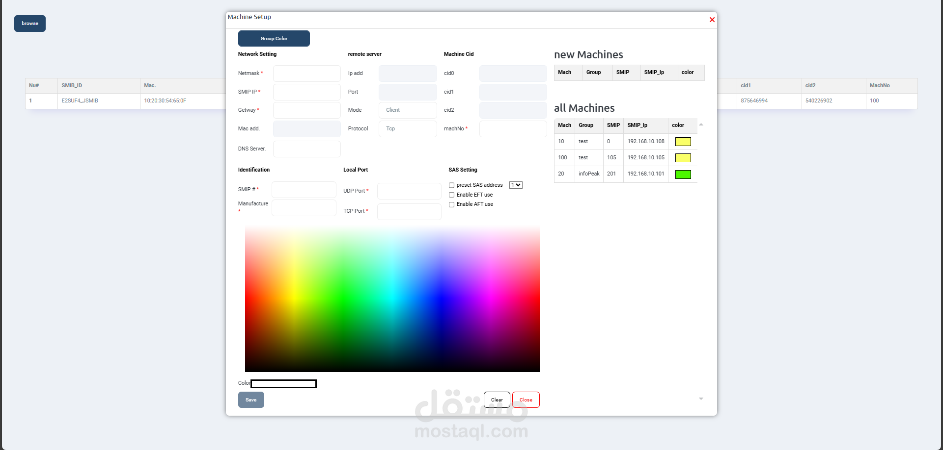This screenshot has width=943, height=450.
Task: Click the all Machines scroll up arrow
Action: [701, 125]
